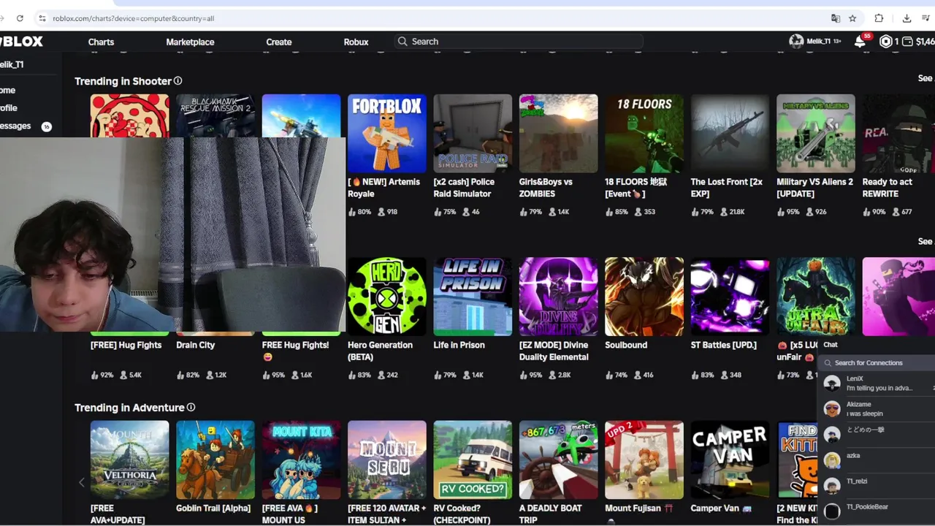The height and width of the screenshot is (526, 935).
Task: Open the Create tab
Action: click(x=279, y=42)
